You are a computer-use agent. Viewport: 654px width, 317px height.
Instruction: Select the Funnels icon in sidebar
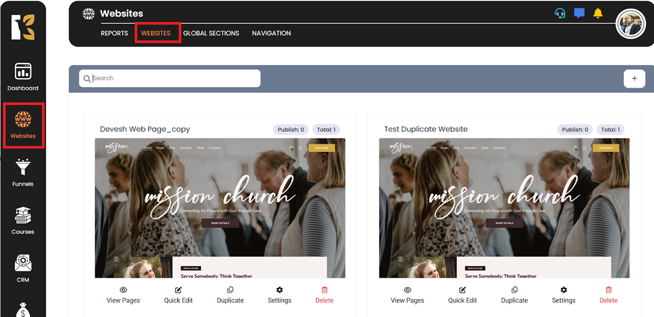click(23, 173)
